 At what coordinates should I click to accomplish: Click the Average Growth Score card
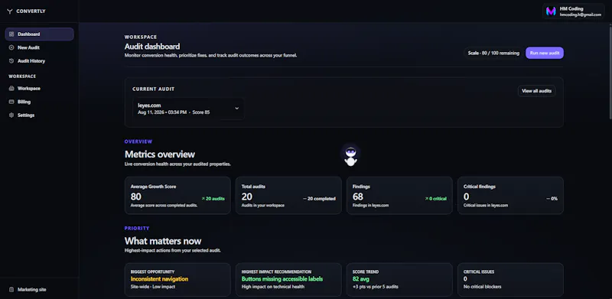177,196
